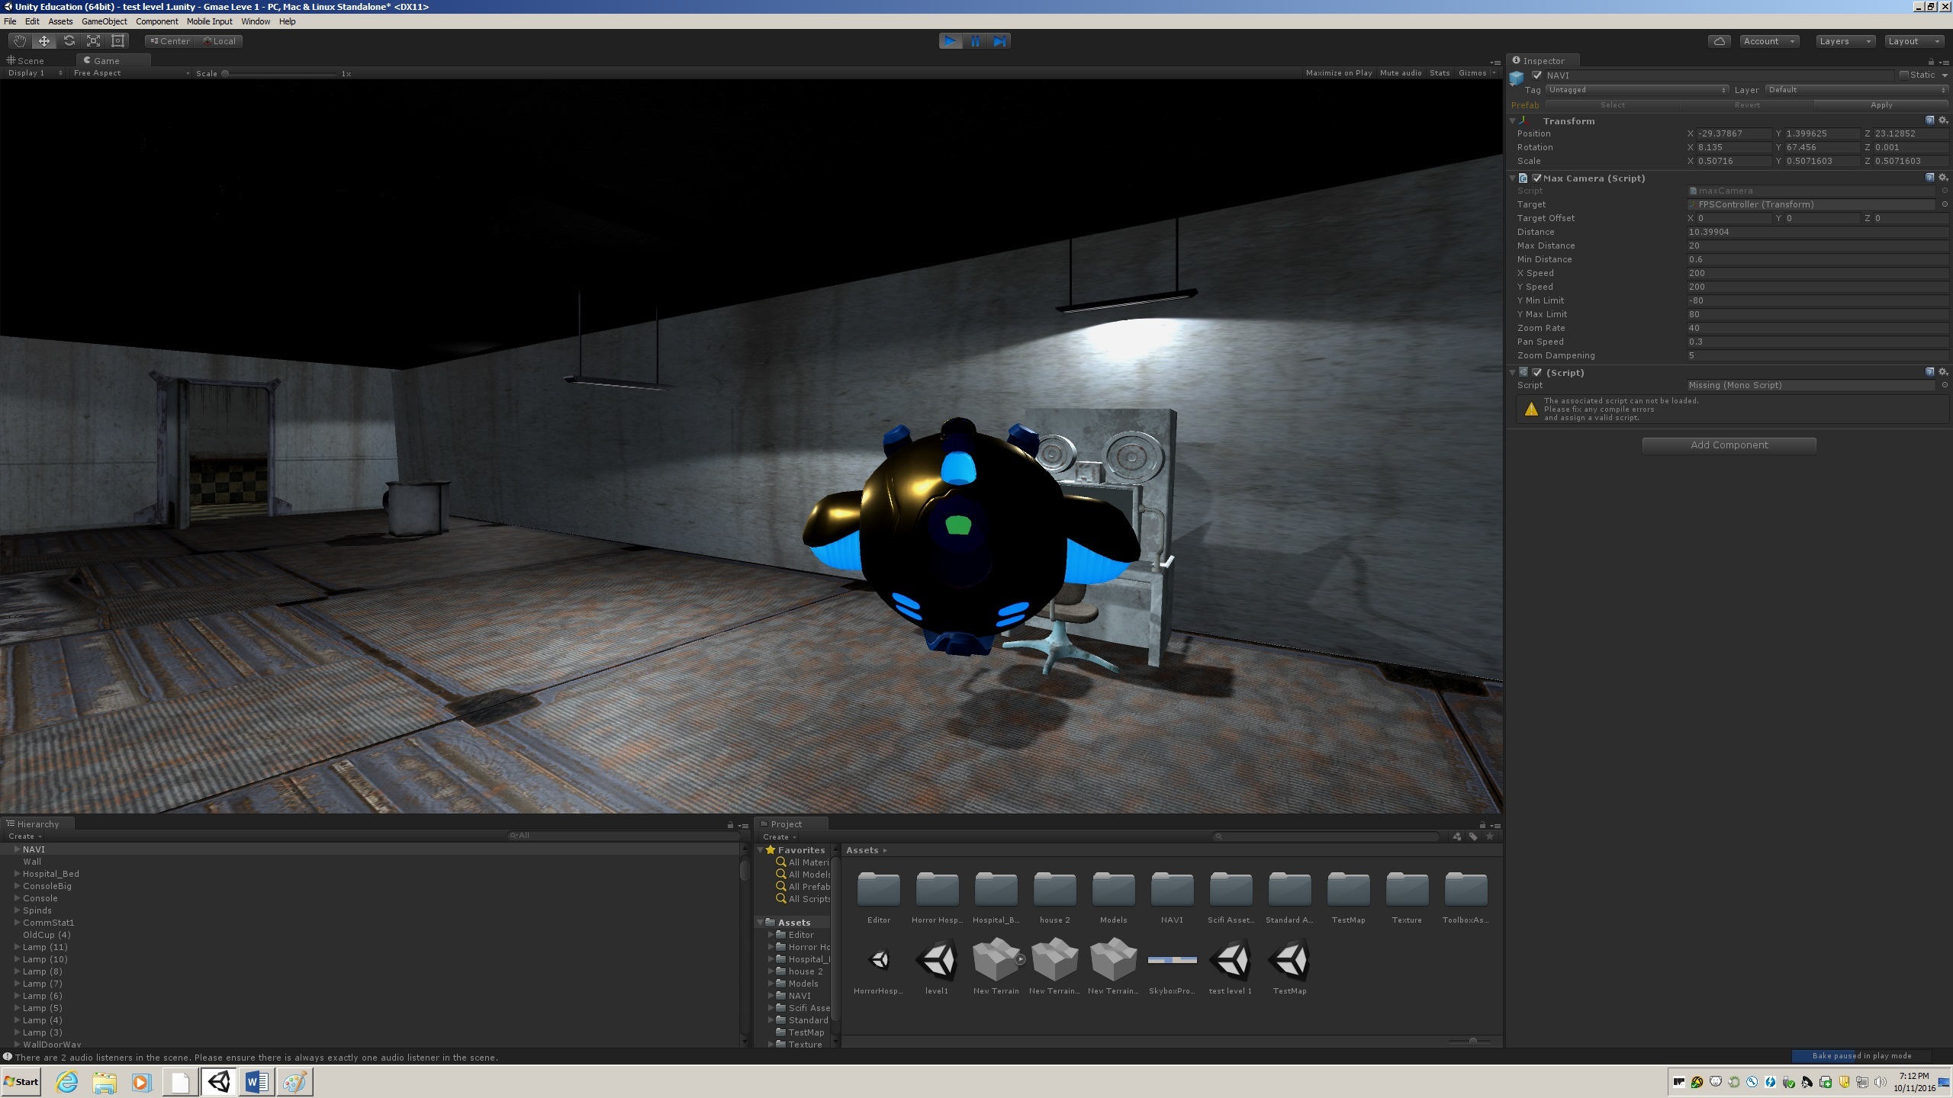
Task: Open the Component menu
Action: click(156, 21)
